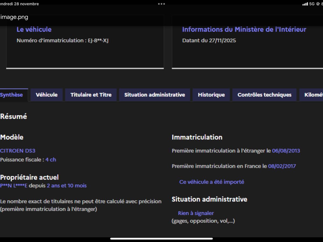Click the Le véhicule heading
323x242 pixels.
tap(34, 30)
